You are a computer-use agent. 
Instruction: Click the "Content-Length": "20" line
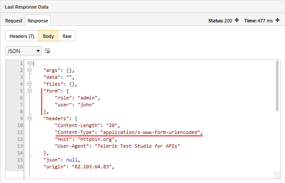pyautogui.click(x=87, y=125)
